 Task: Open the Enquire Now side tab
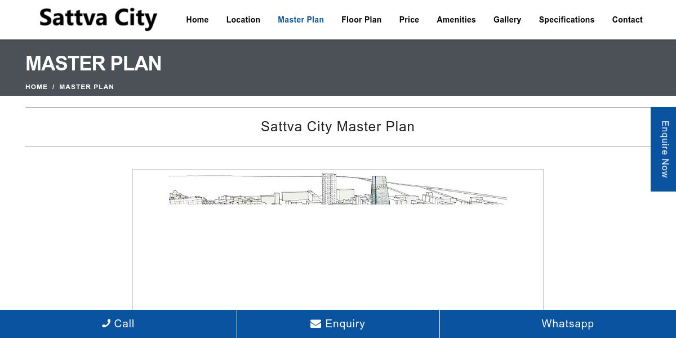click(x=664, y=149)
